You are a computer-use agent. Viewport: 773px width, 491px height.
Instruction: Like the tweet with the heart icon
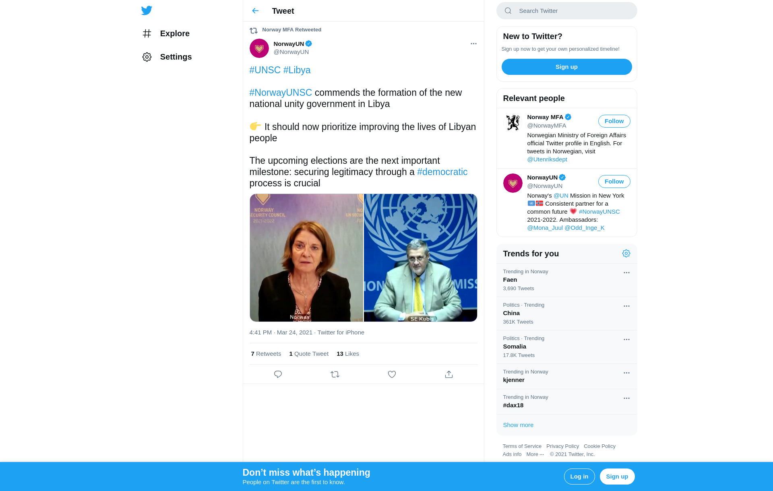point(392,374)
